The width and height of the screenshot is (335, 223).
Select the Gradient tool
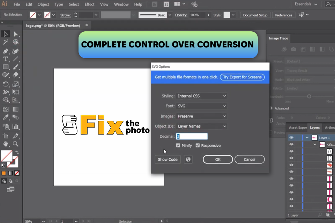point(16,109)
